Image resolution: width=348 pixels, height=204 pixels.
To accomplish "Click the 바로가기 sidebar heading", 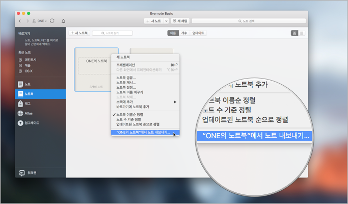I will click(24, 33).
